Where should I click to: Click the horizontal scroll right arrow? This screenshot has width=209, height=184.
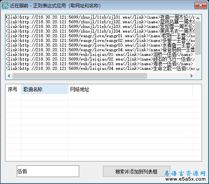(191, 76)
